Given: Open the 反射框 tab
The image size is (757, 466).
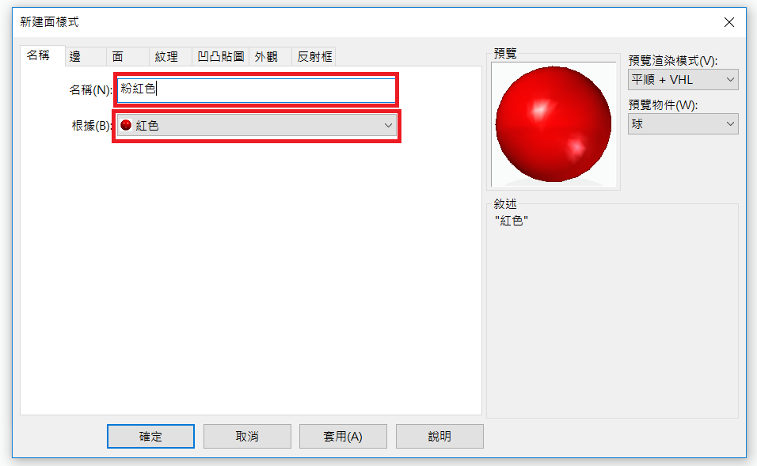Looking at the screenshot, I should [x=314, y=56].
